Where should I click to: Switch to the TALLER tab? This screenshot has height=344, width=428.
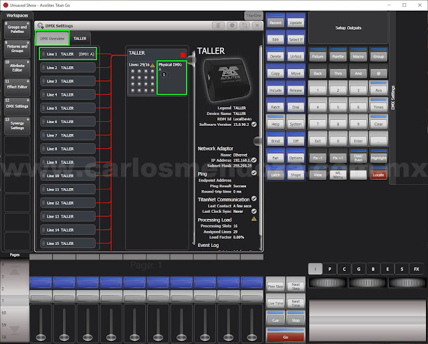coord(80,39)
